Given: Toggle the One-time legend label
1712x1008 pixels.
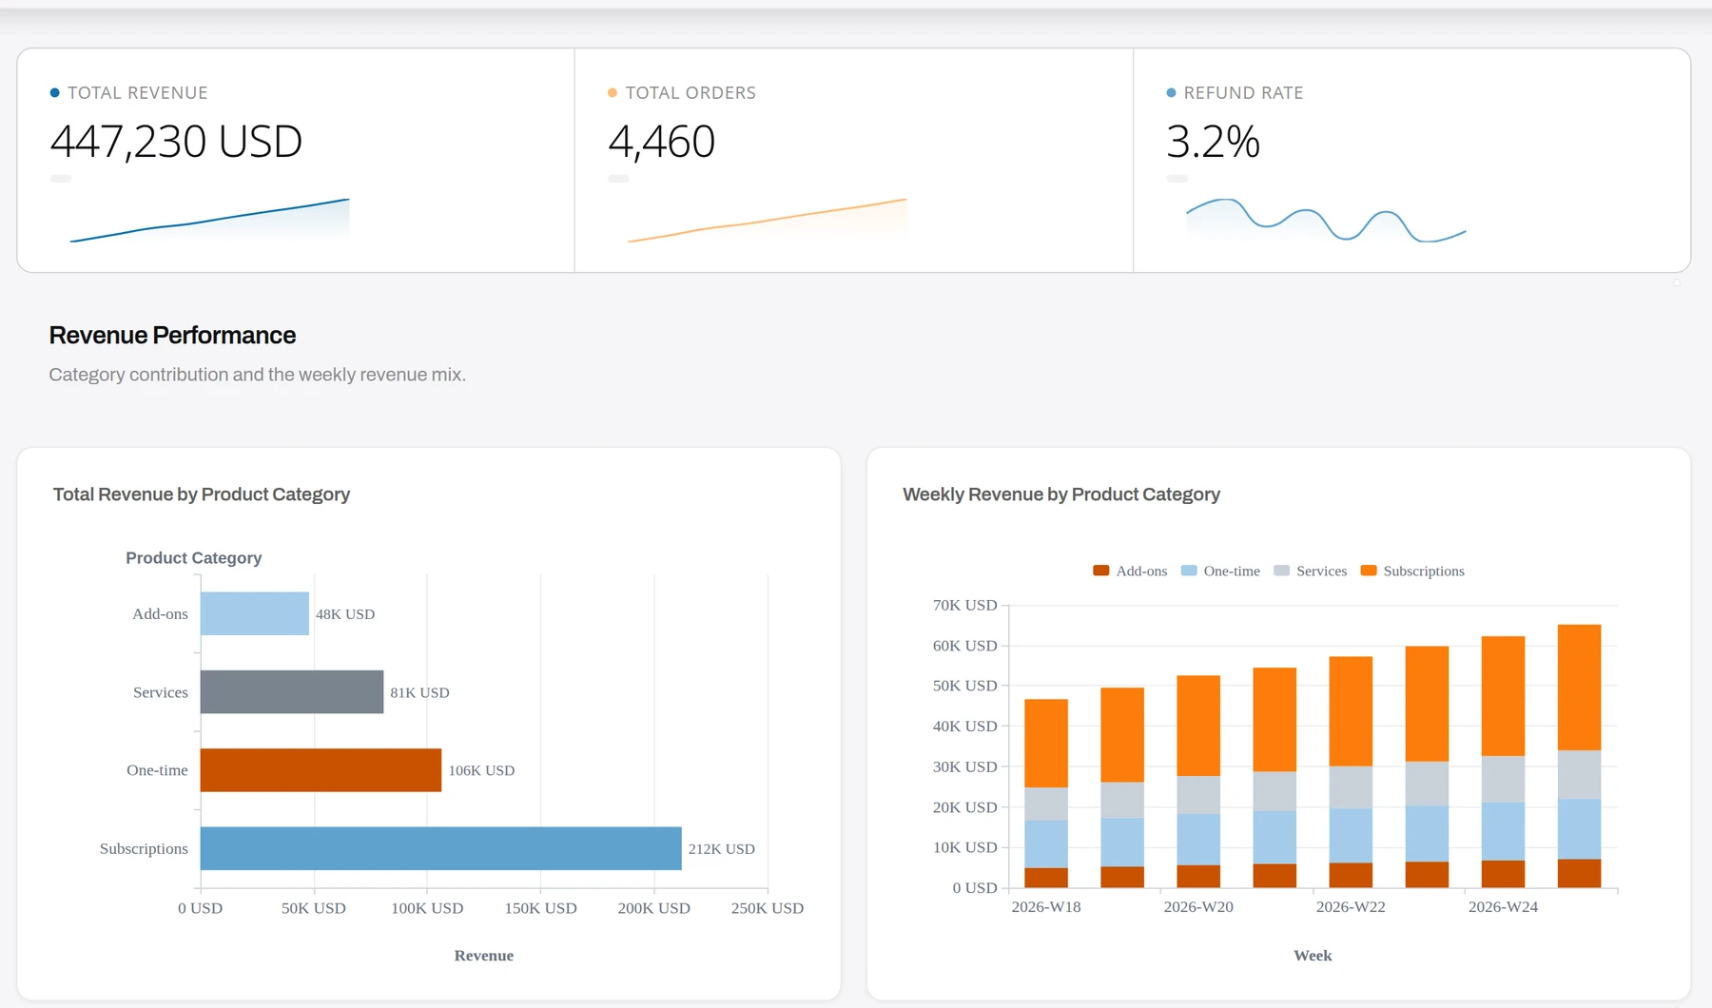Looking at the screenshot, I should [1232, 571].
